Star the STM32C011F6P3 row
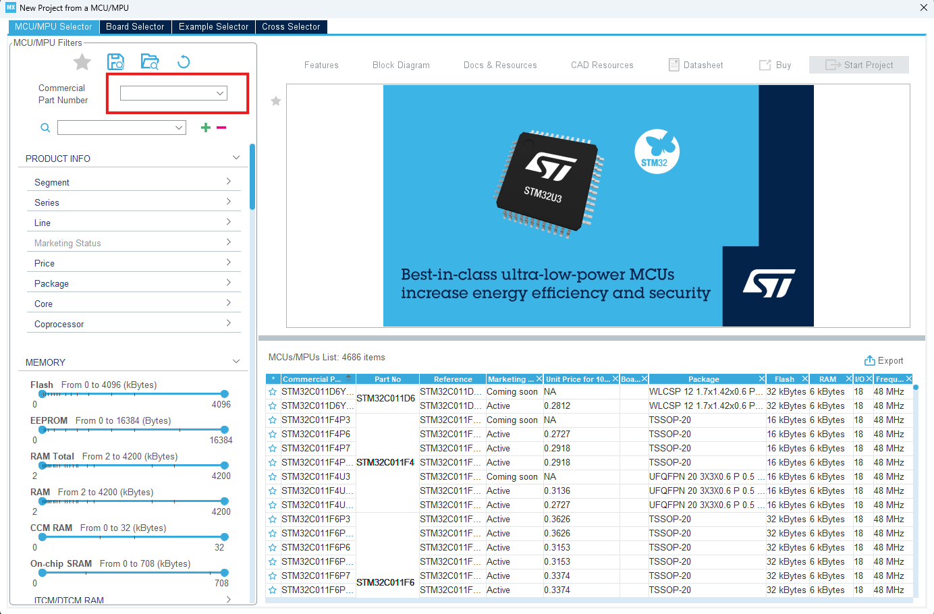This screenshot has width=934, height=614. tap(272, 519)
